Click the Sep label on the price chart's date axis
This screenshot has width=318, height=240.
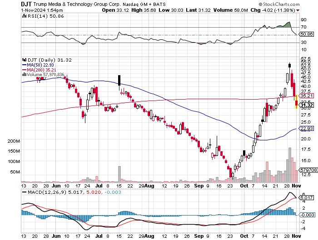pyautogui.click(x=199, y=186)
